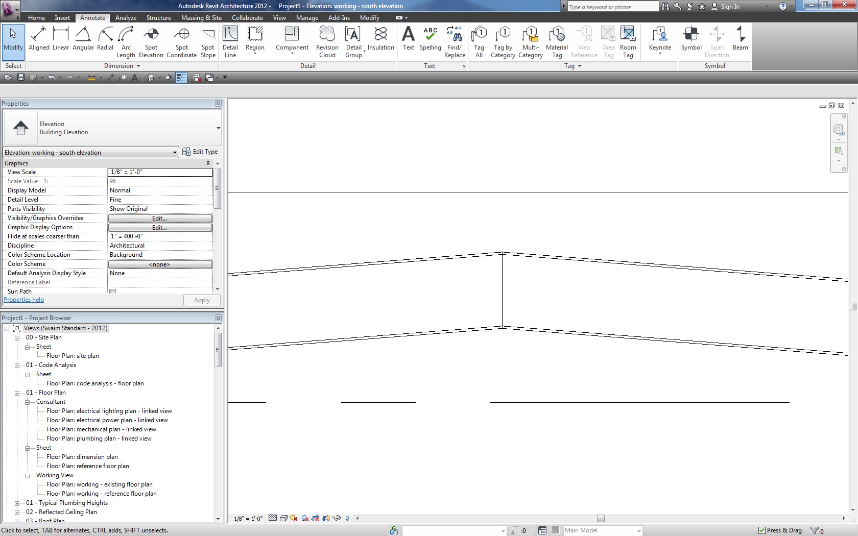Screen dimensions: 858x536
Task: Select Tag by Category
Action: click(x=503, y=42)
